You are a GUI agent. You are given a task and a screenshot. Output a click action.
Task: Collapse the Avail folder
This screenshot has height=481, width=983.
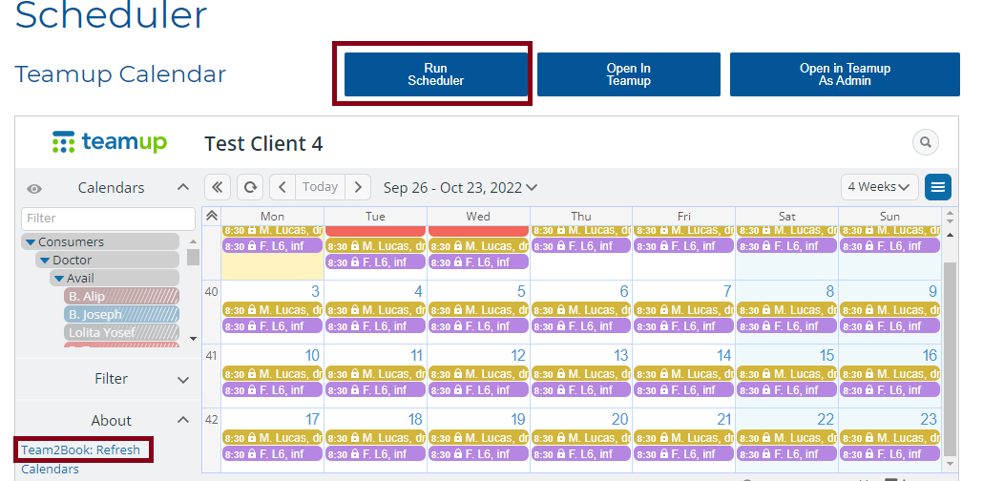pos(59,279)
